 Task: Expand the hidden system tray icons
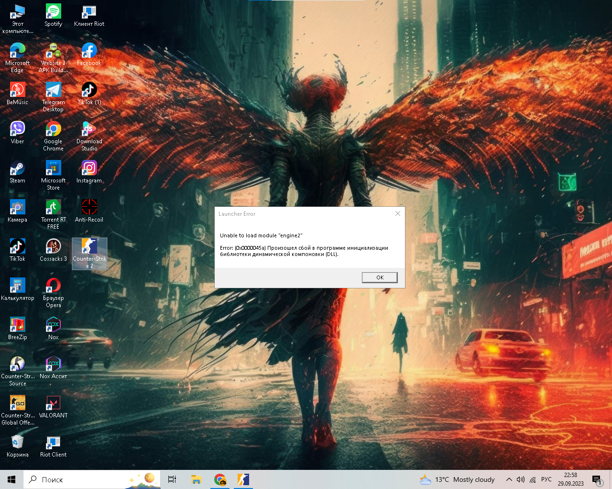(509, 479)
